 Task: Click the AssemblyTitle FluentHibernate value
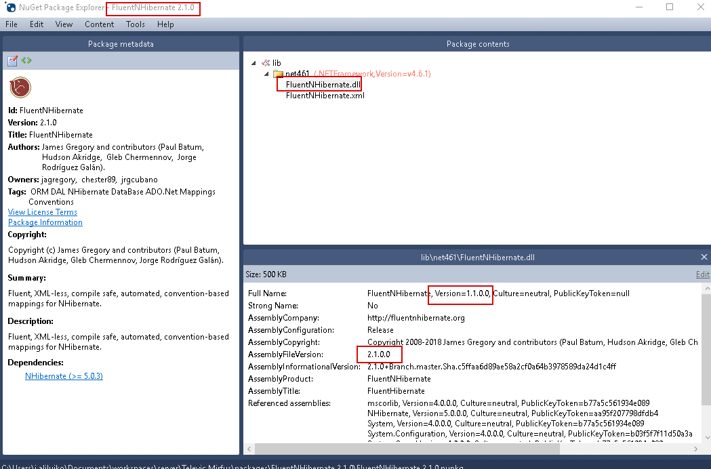click(396, 391)
